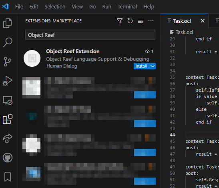Image resolution: width=219 pixels, height=188 pixels.
Task: Open Install dropdown arrow for Object Reef
Action: 153,66
